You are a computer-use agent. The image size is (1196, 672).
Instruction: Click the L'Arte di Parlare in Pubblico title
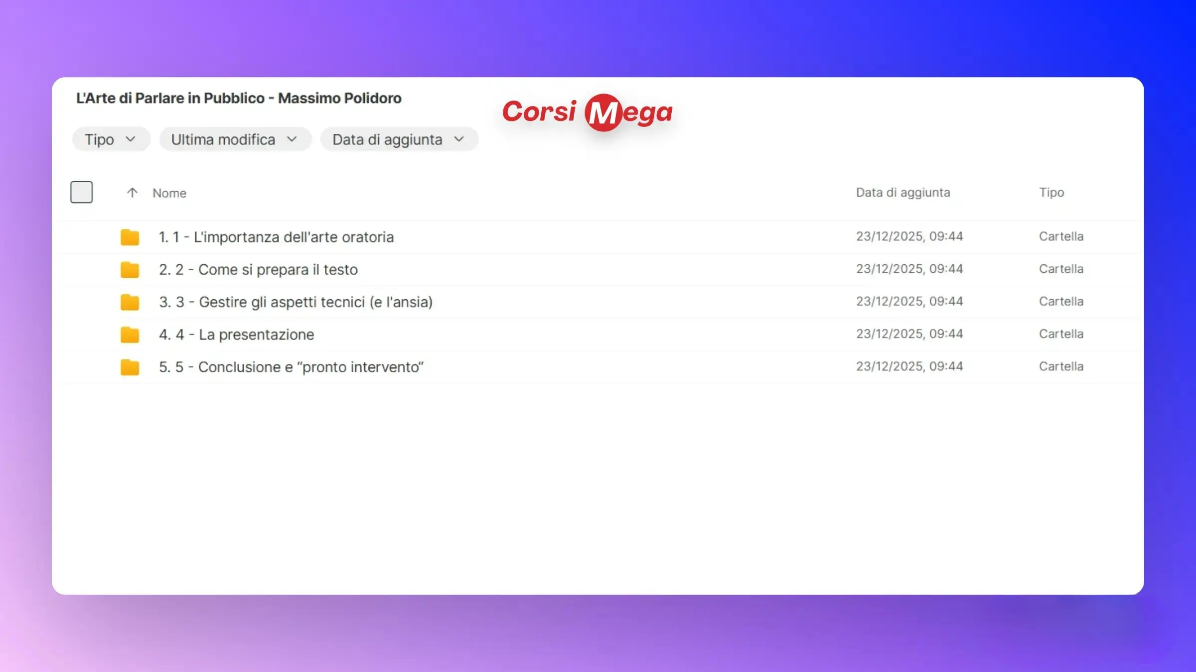(x=239, y=98)
